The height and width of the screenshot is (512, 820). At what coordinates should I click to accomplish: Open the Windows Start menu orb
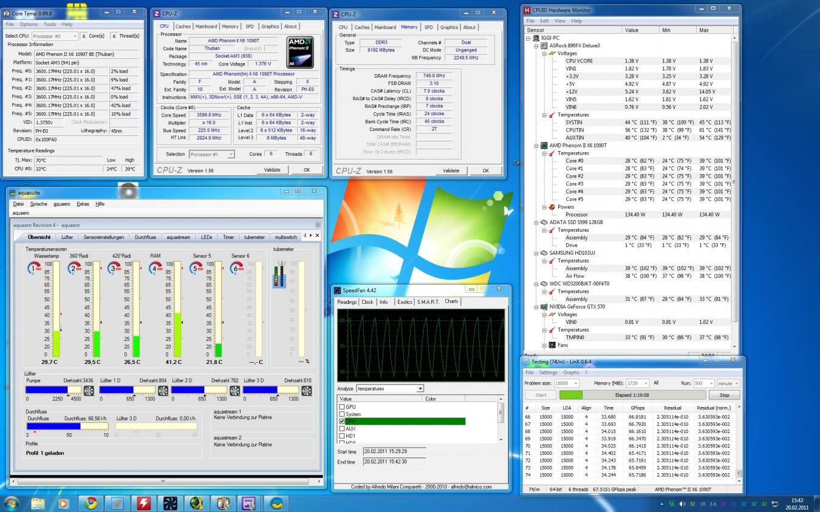[12, 503]
